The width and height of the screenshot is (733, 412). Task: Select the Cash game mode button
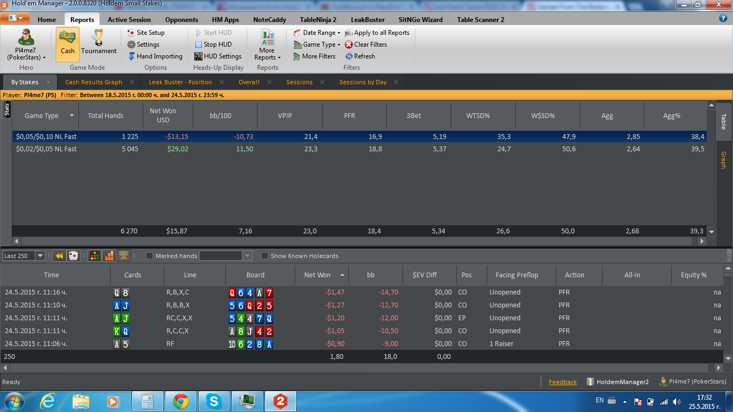[x=68, y=44]
